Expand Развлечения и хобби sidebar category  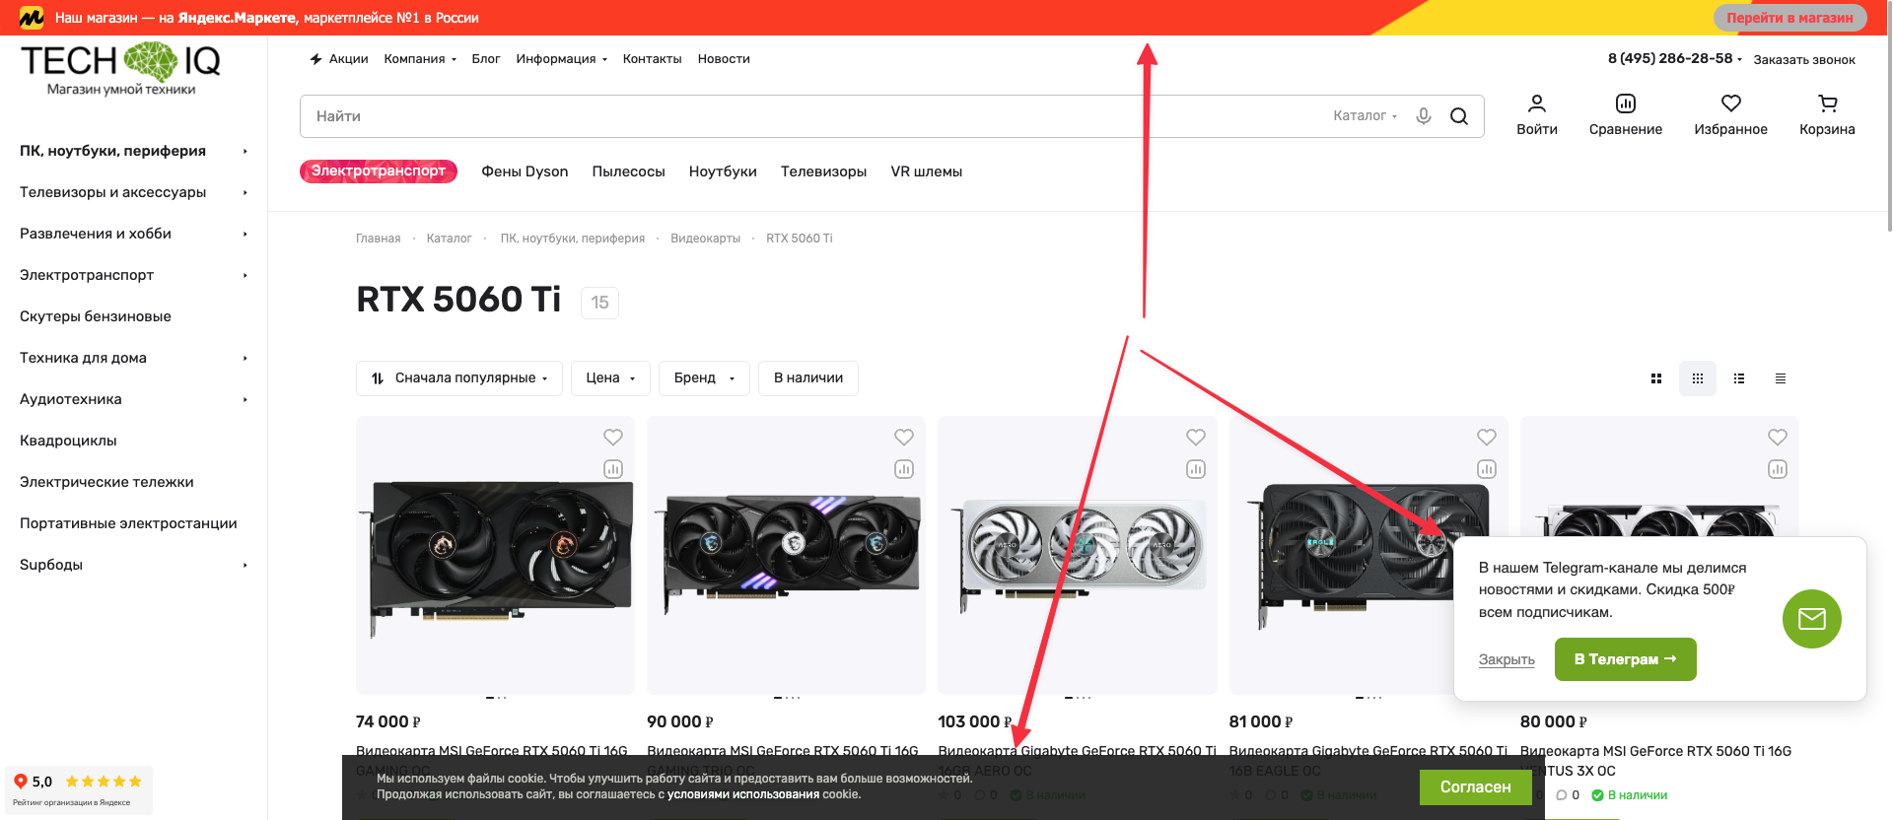tap(133, 234)
